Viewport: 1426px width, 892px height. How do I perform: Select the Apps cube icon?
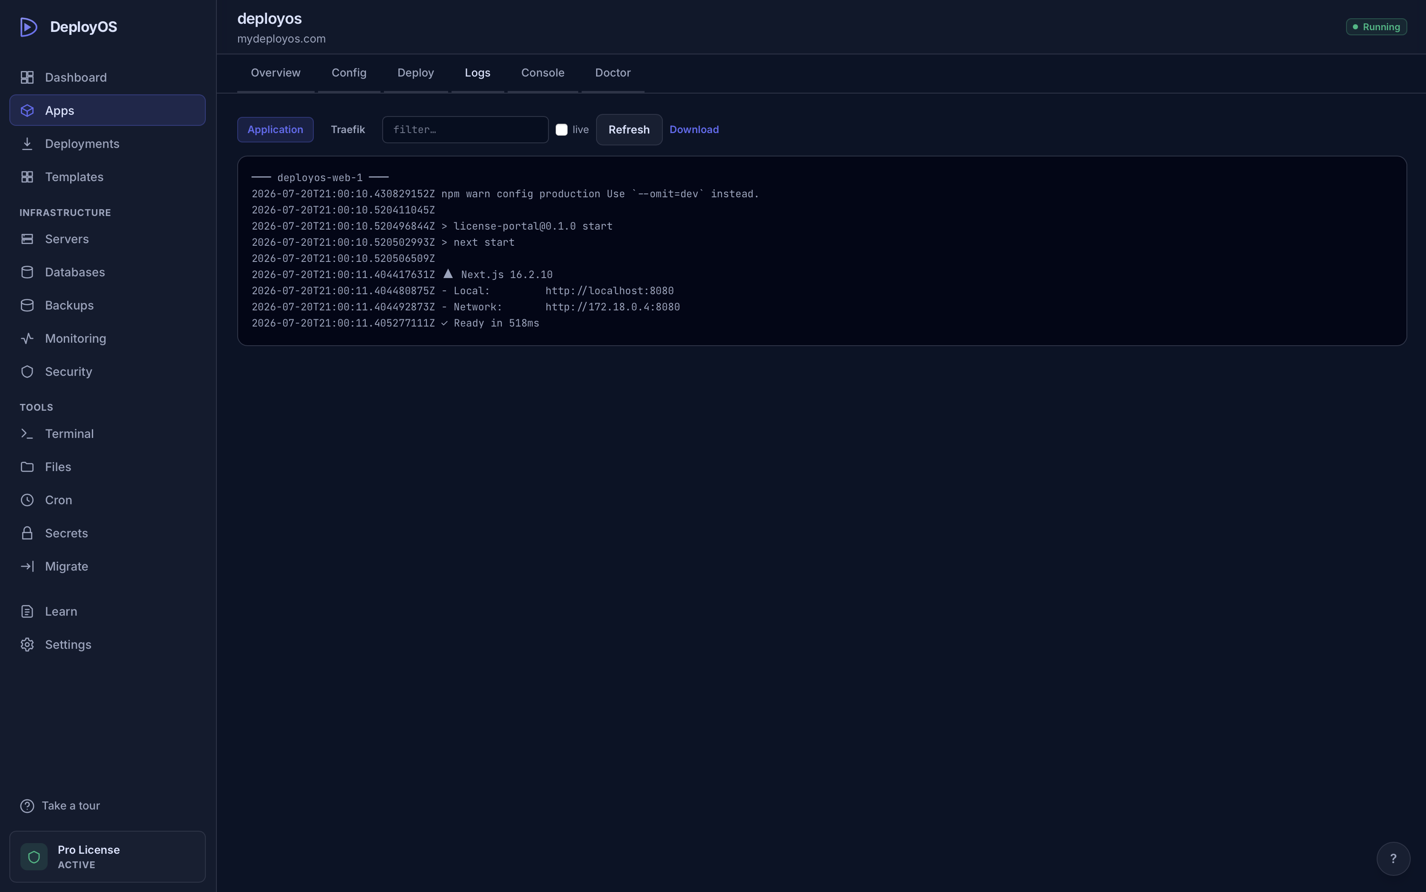tap(27, 110)
